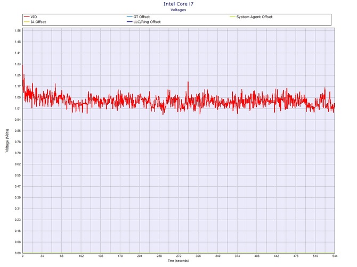Click the teal GT Offset legend color line
Image resolution: width=357 pixels, height=267 pixels.
pos(129,17)
